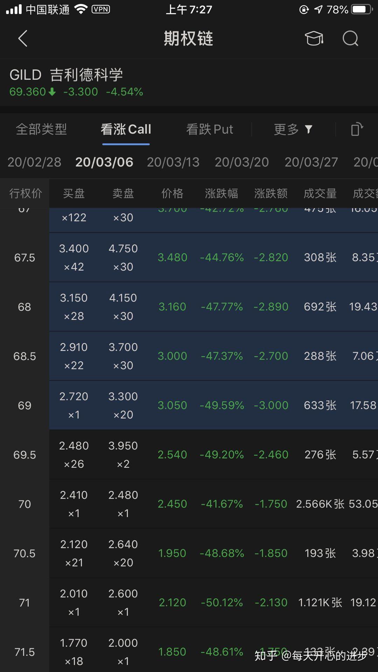The height and width of the screenshot is (672, 378).
Task: Choose expiry date 20/03/13
Action: (173, 162)
